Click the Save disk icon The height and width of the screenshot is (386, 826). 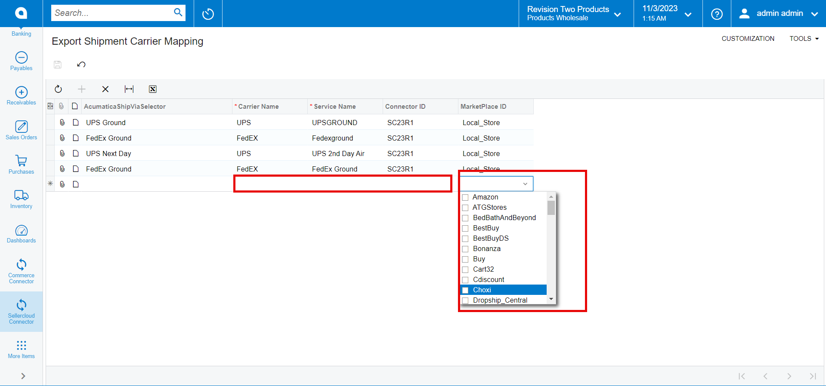(57, 64)
